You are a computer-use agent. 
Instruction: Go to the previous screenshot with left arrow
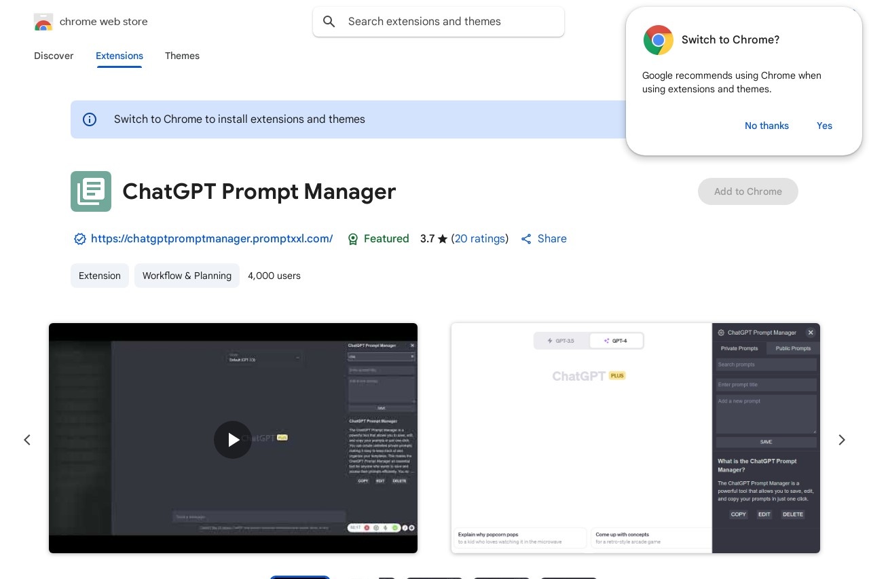pyautogui.click(x=27, y=440)
